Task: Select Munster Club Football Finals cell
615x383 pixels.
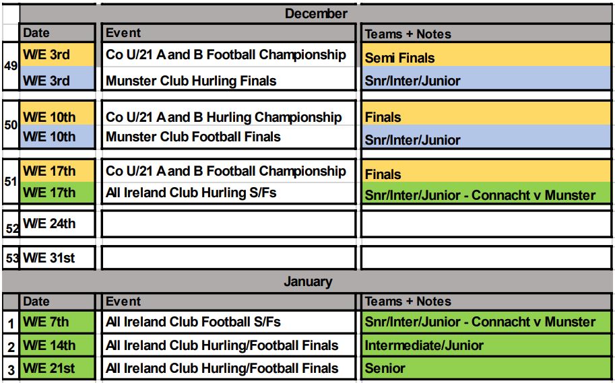Action: (x=228, y=137)
